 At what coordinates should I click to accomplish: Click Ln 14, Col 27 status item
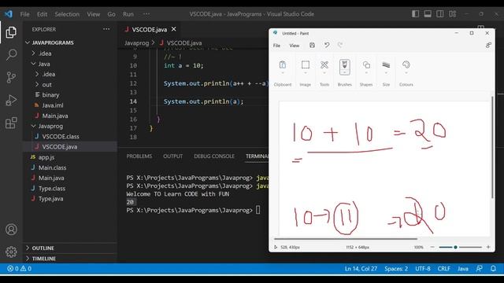(x=361, y=269)
